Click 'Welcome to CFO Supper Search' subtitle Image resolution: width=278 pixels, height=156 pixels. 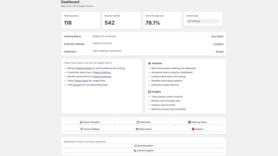tap(77, 6)
